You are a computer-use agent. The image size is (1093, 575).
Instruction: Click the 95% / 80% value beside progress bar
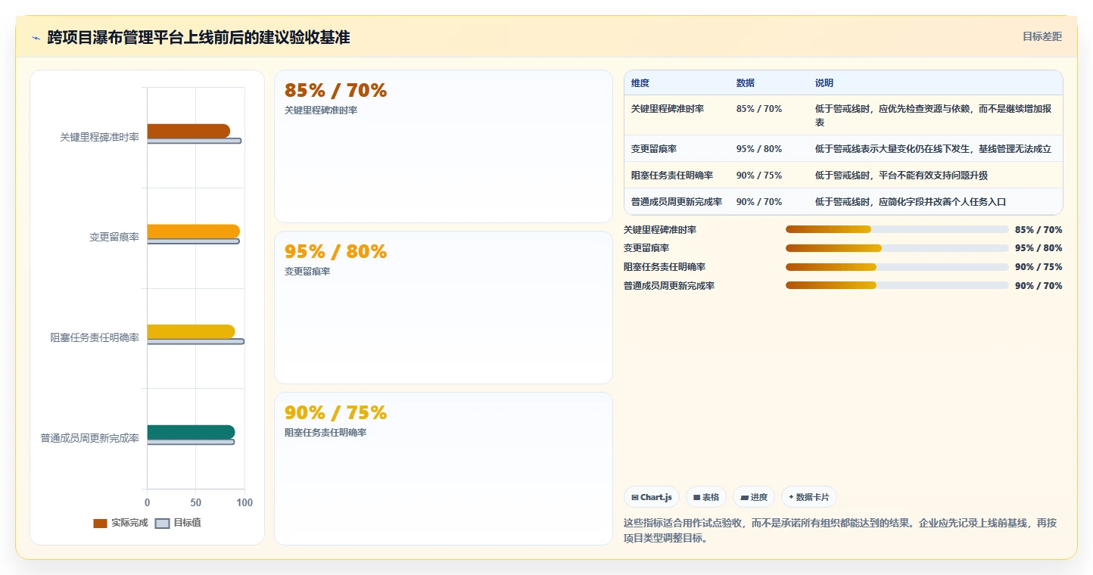click(x=1039, y=248)
